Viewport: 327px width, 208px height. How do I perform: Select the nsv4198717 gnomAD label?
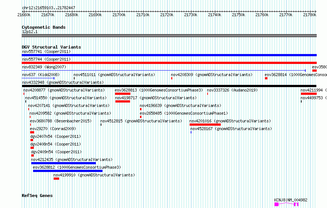coord(156,98)
